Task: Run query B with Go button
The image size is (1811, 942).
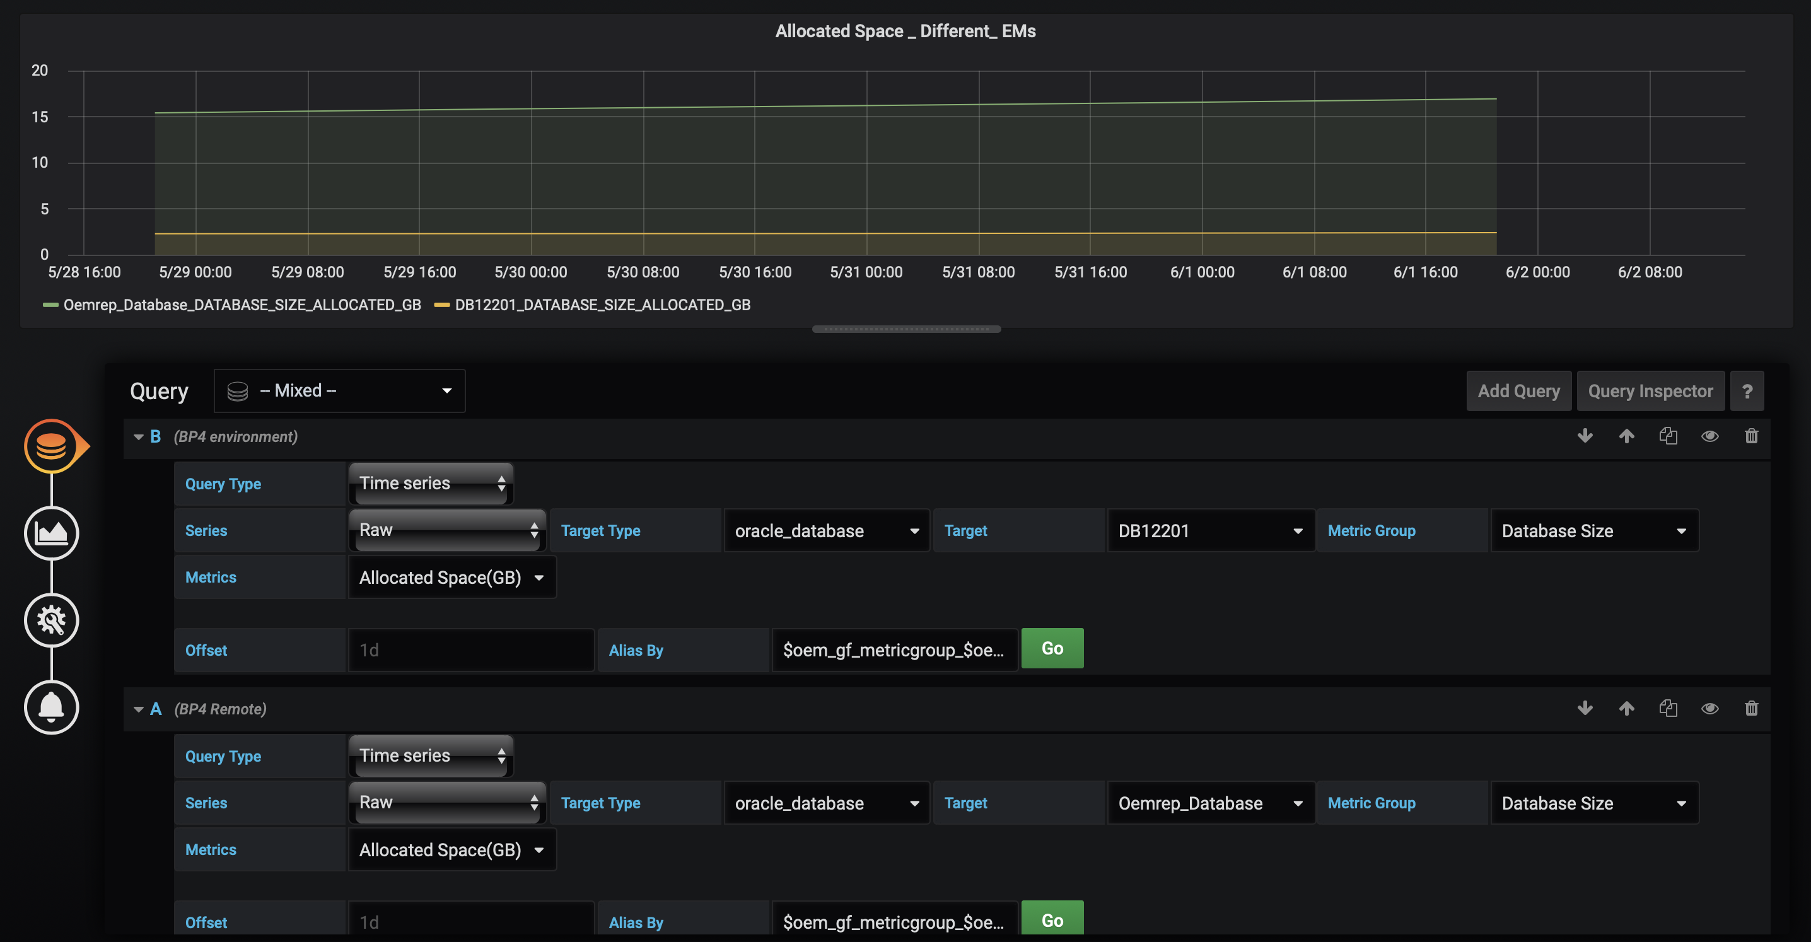Action: coord(1052,648)
